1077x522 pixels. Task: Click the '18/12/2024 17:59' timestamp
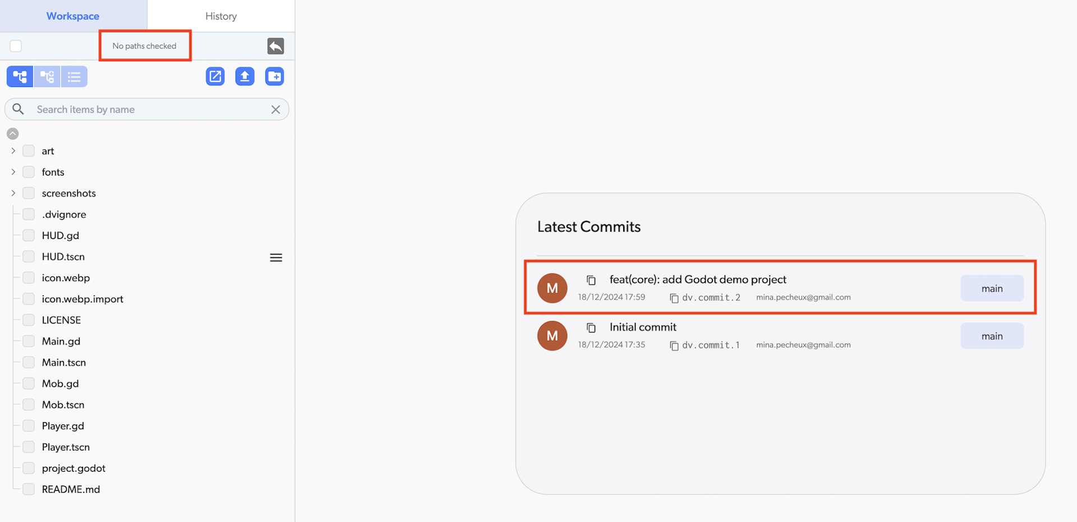pos(611,297)
